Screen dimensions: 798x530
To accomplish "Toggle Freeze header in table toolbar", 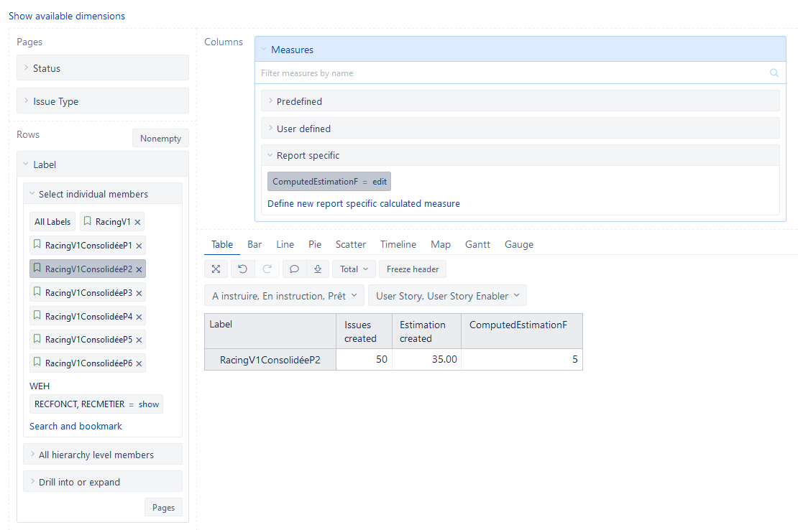I will (413, 269).
